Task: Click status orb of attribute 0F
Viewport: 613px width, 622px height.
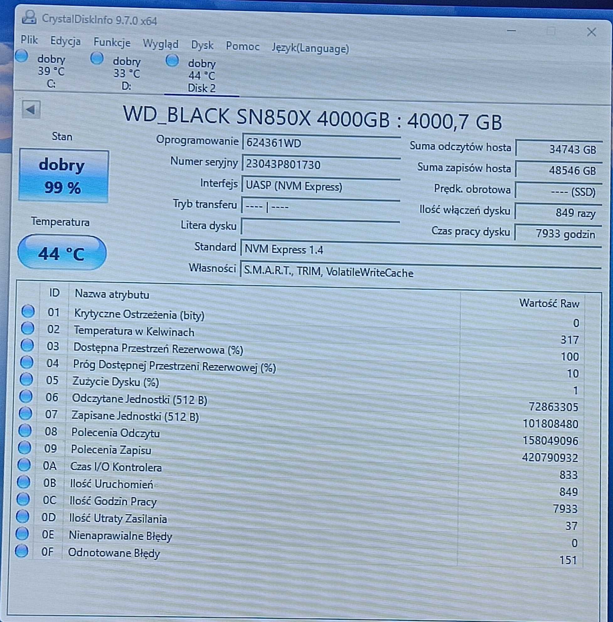Action: click(22, 551)
